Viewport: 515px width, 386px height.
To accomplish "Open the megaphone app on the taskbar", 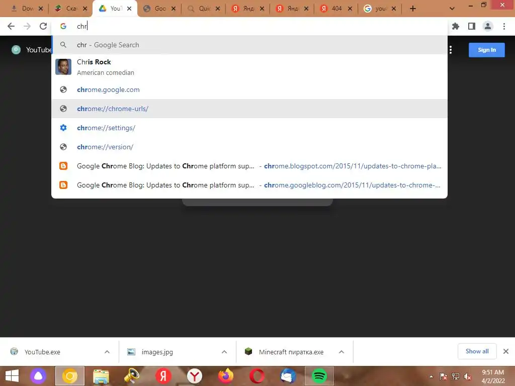I will point(132,376).
